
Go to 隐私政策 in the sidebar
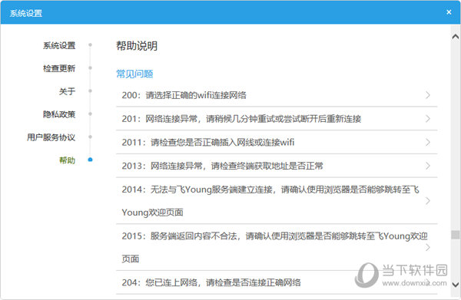(x=59, y=114)
